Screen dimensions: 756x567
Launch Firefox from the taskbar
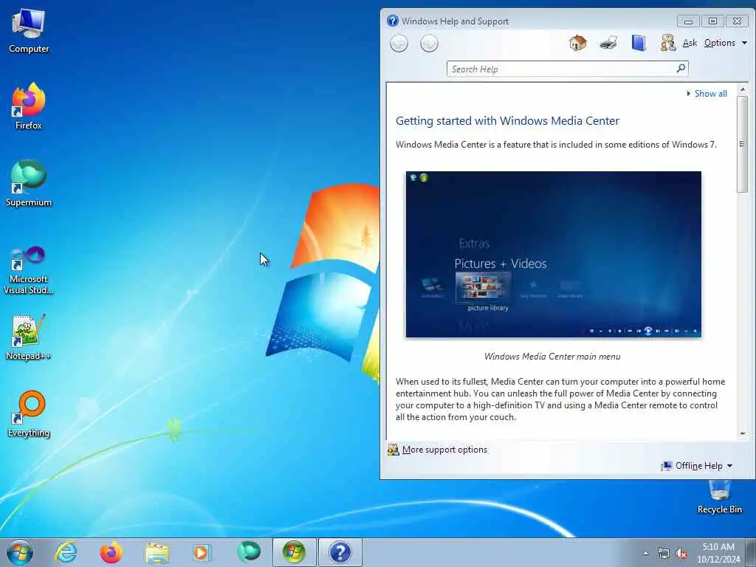111,552
